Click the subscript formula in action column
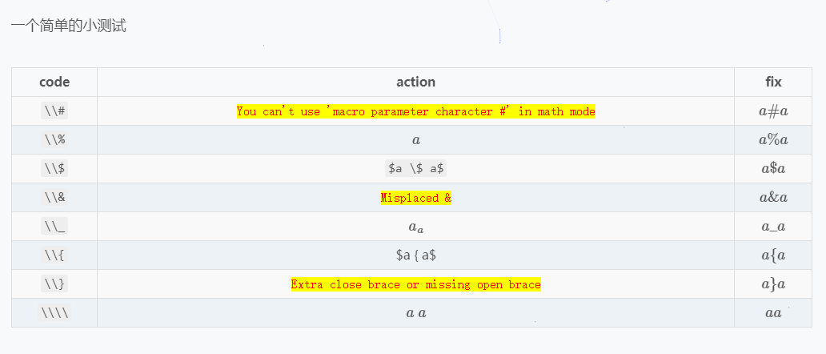The width and height of the screenshot is (826, 354). [415, 227]
